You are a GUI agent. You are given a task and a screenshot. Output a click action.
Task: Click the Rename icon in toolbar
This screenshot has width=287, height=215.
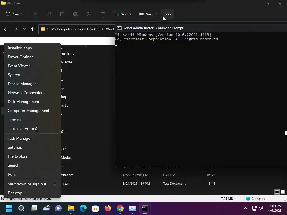(x=76, y=14)
